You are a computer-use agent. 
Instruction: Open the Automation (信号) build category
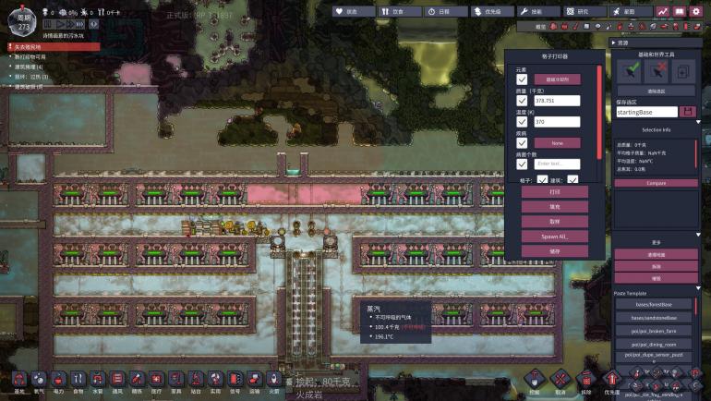click(x=235, y=380)
